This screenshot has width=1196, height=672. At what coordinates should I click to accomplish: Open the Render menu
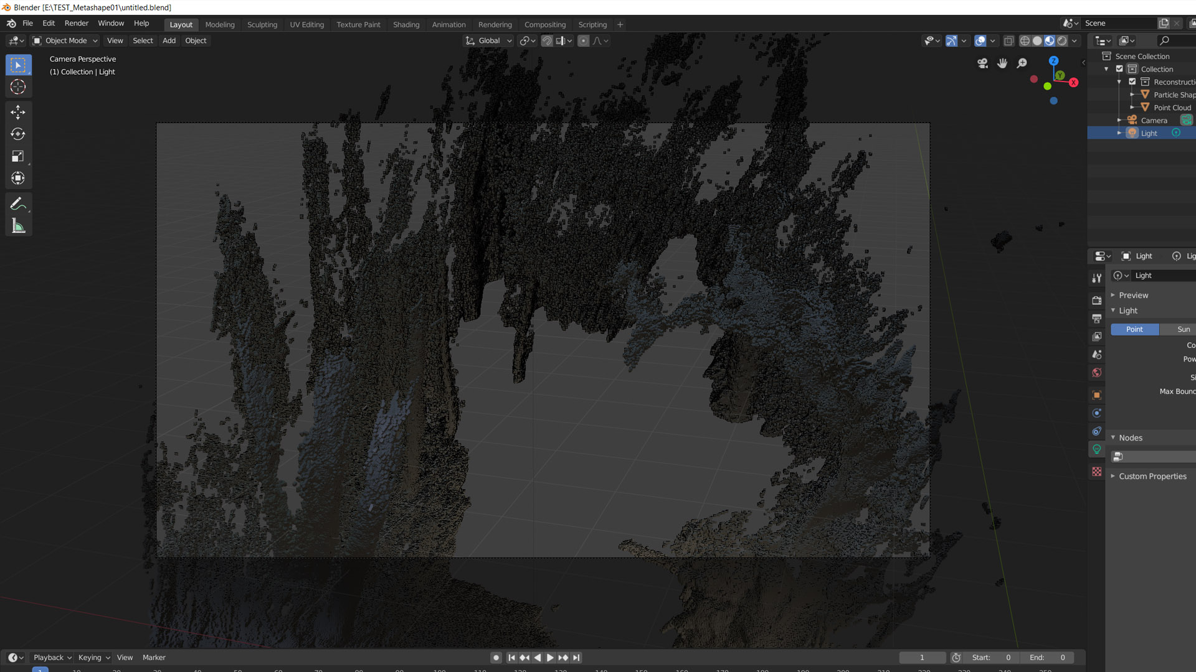(76, 23)
